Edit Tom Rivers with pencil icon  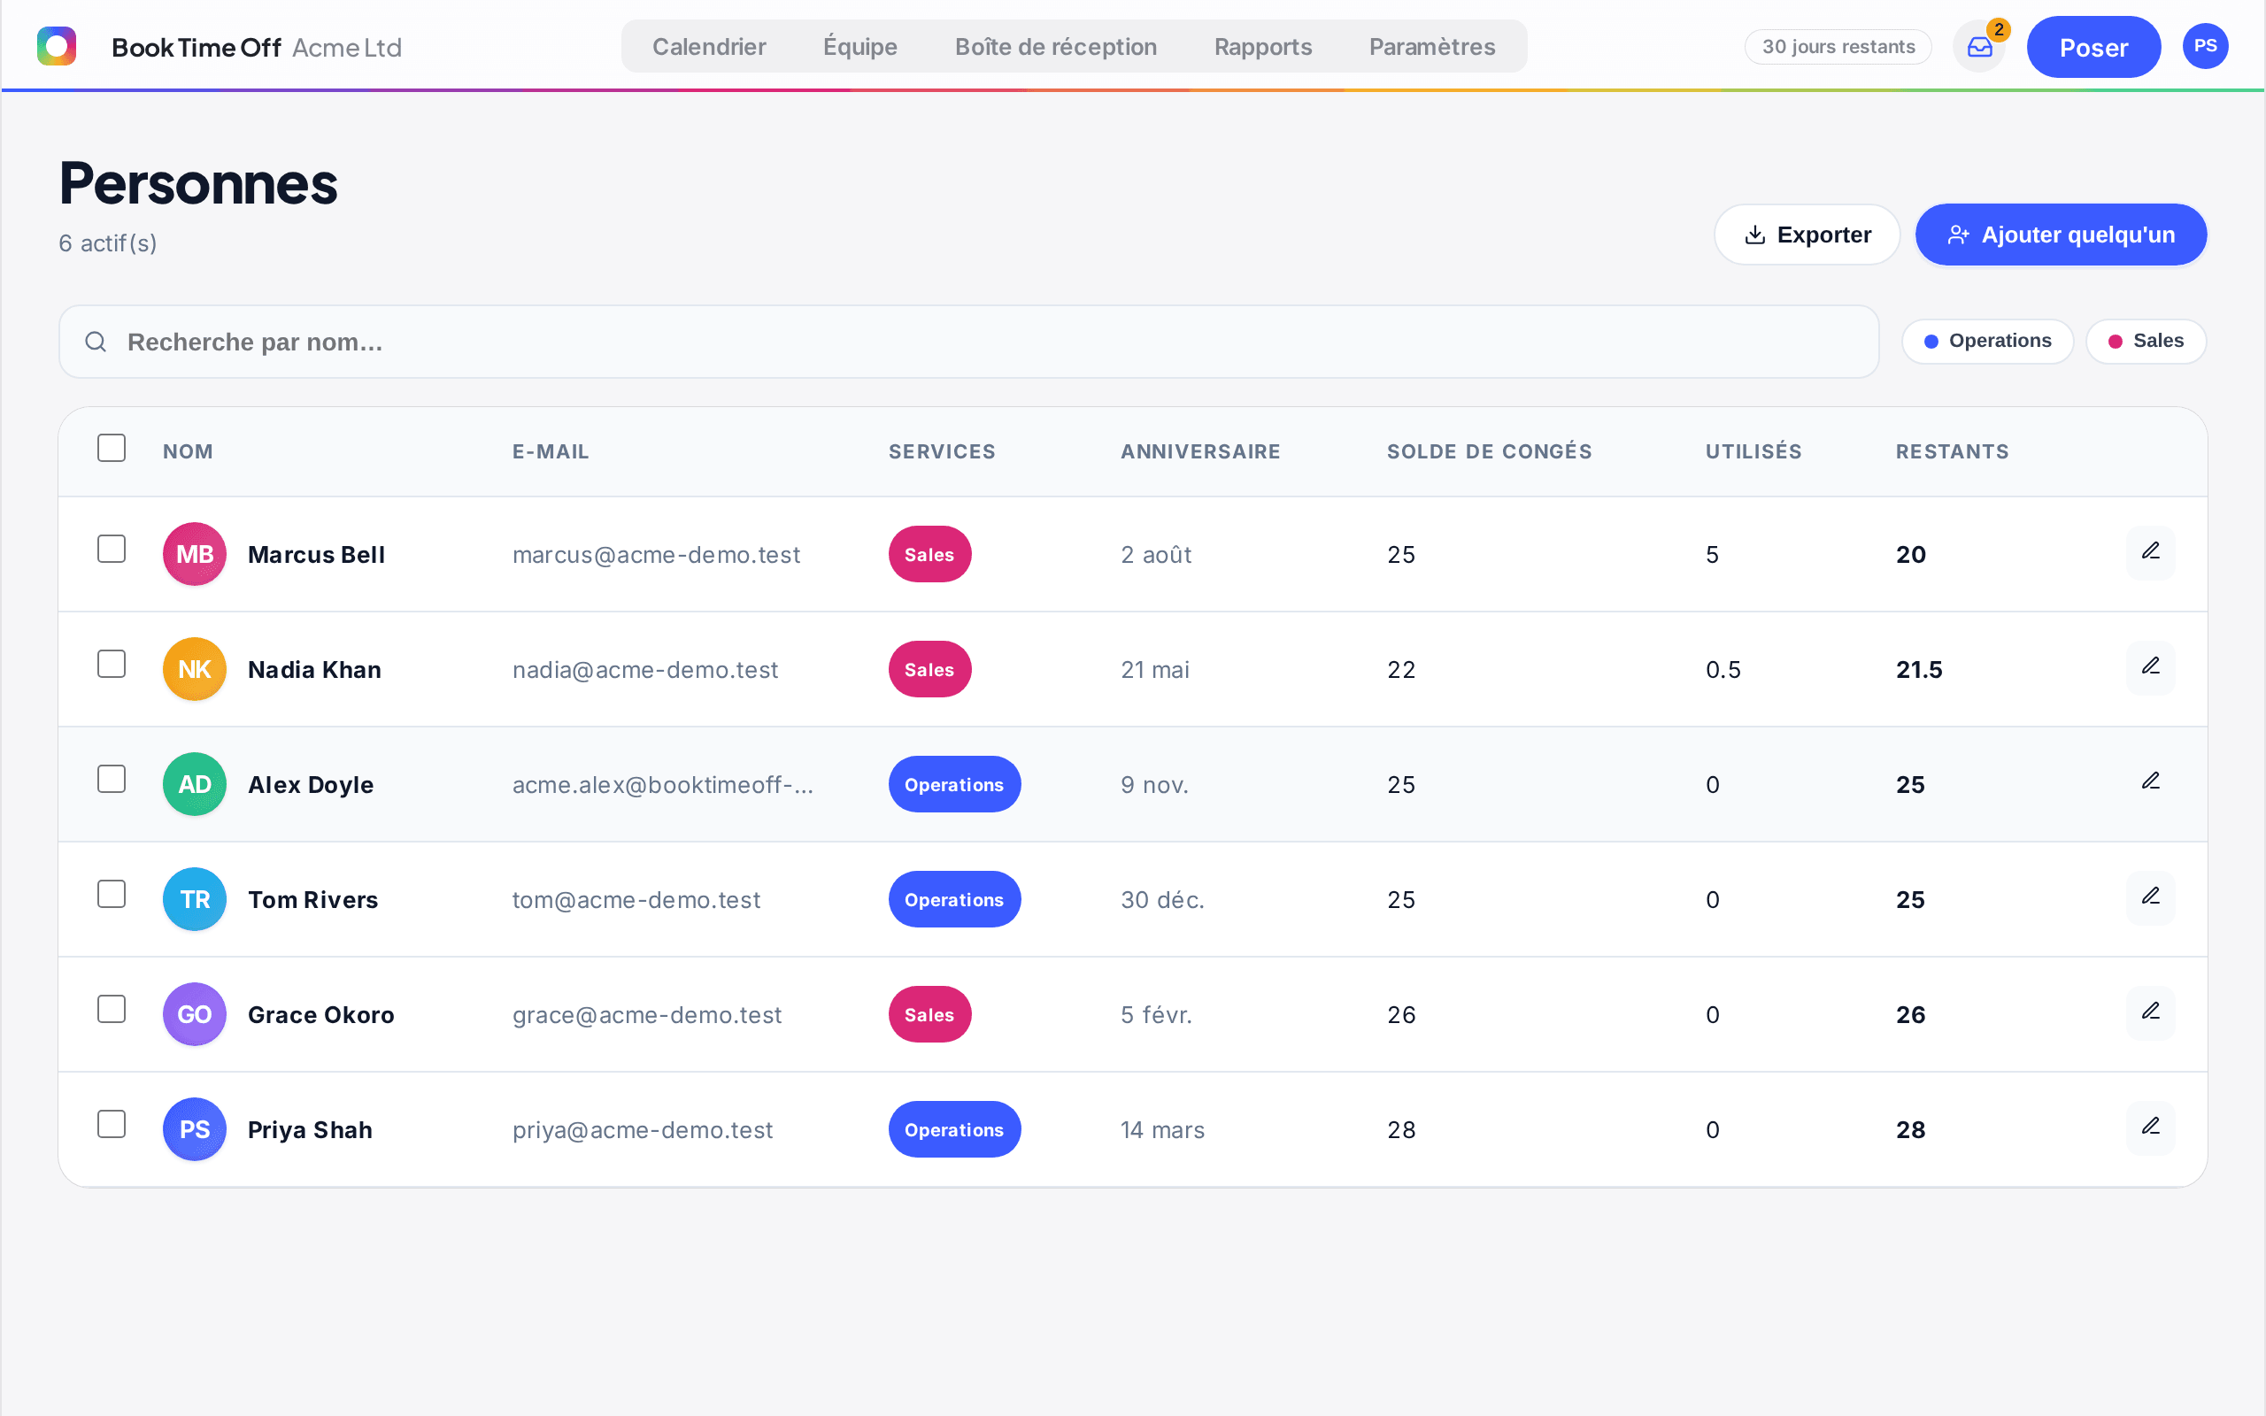point(2151,898)
